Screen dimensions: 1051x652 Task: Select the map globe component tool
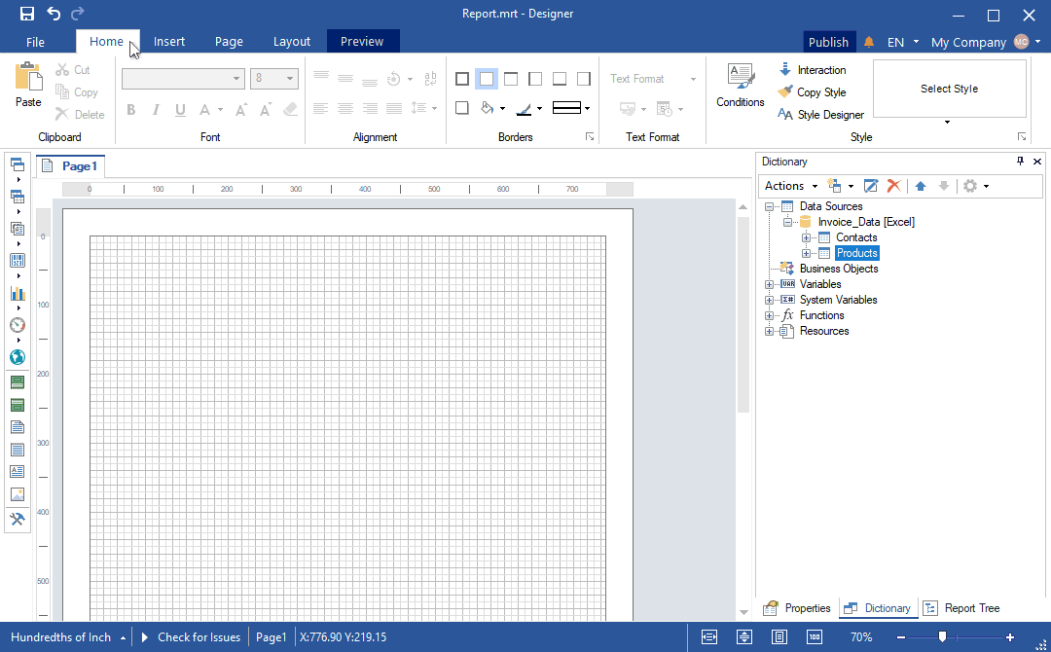18,357
